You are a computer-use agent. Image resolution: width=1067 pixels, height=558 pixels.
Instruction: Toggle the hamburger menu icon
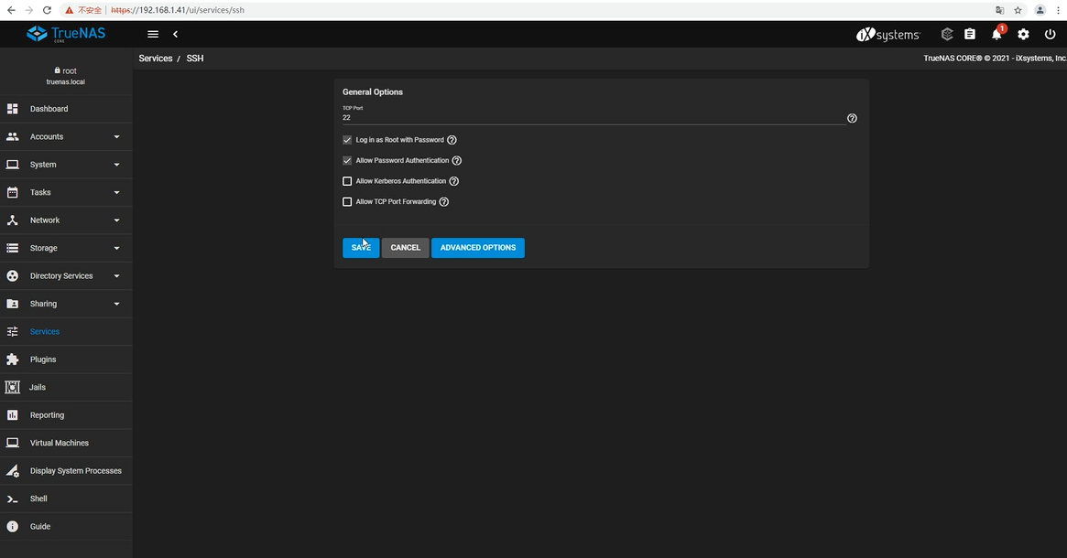[153, 35]
